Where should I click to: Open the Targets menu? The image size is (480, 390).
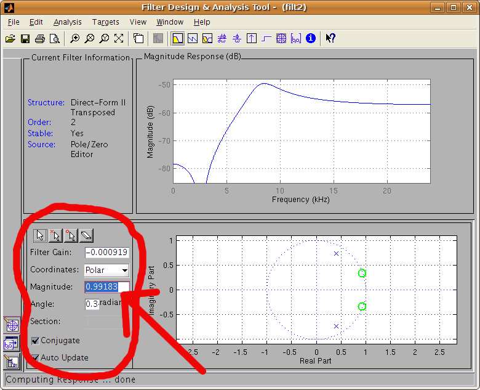[x=106, y=22]
